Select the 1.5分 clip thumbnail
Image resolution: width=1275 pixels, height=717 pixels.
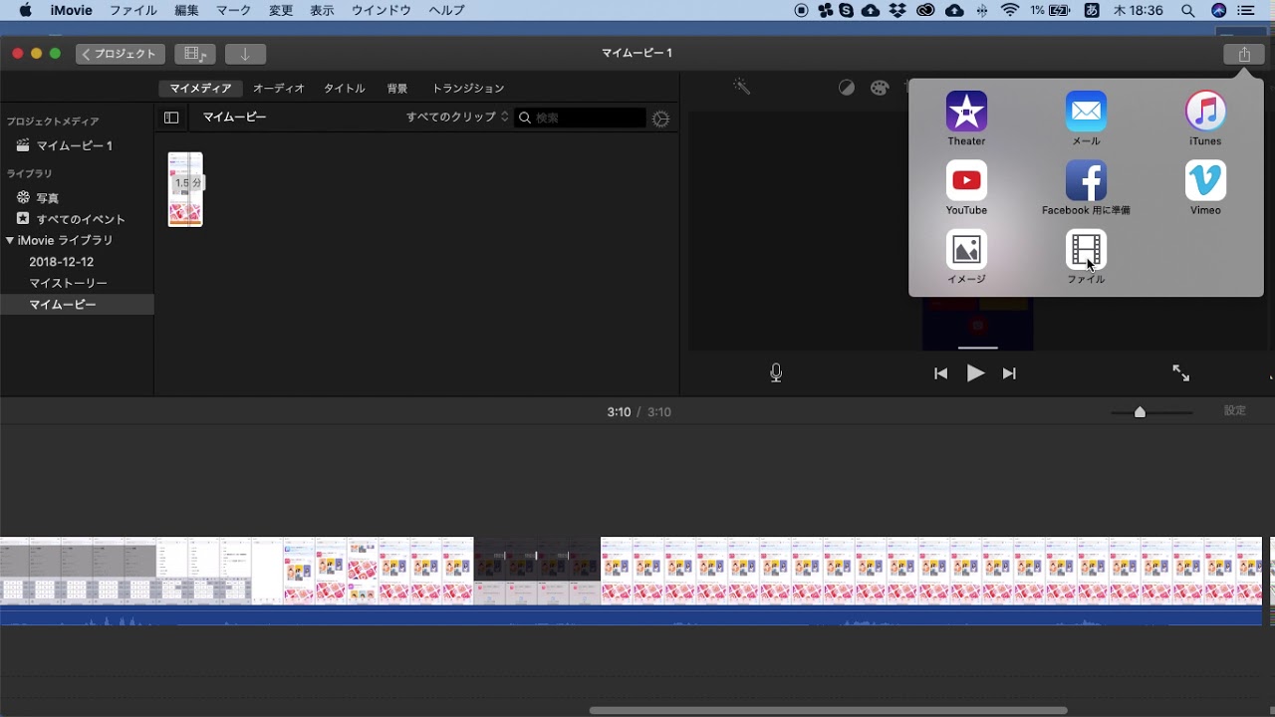(x=185, y=189)
